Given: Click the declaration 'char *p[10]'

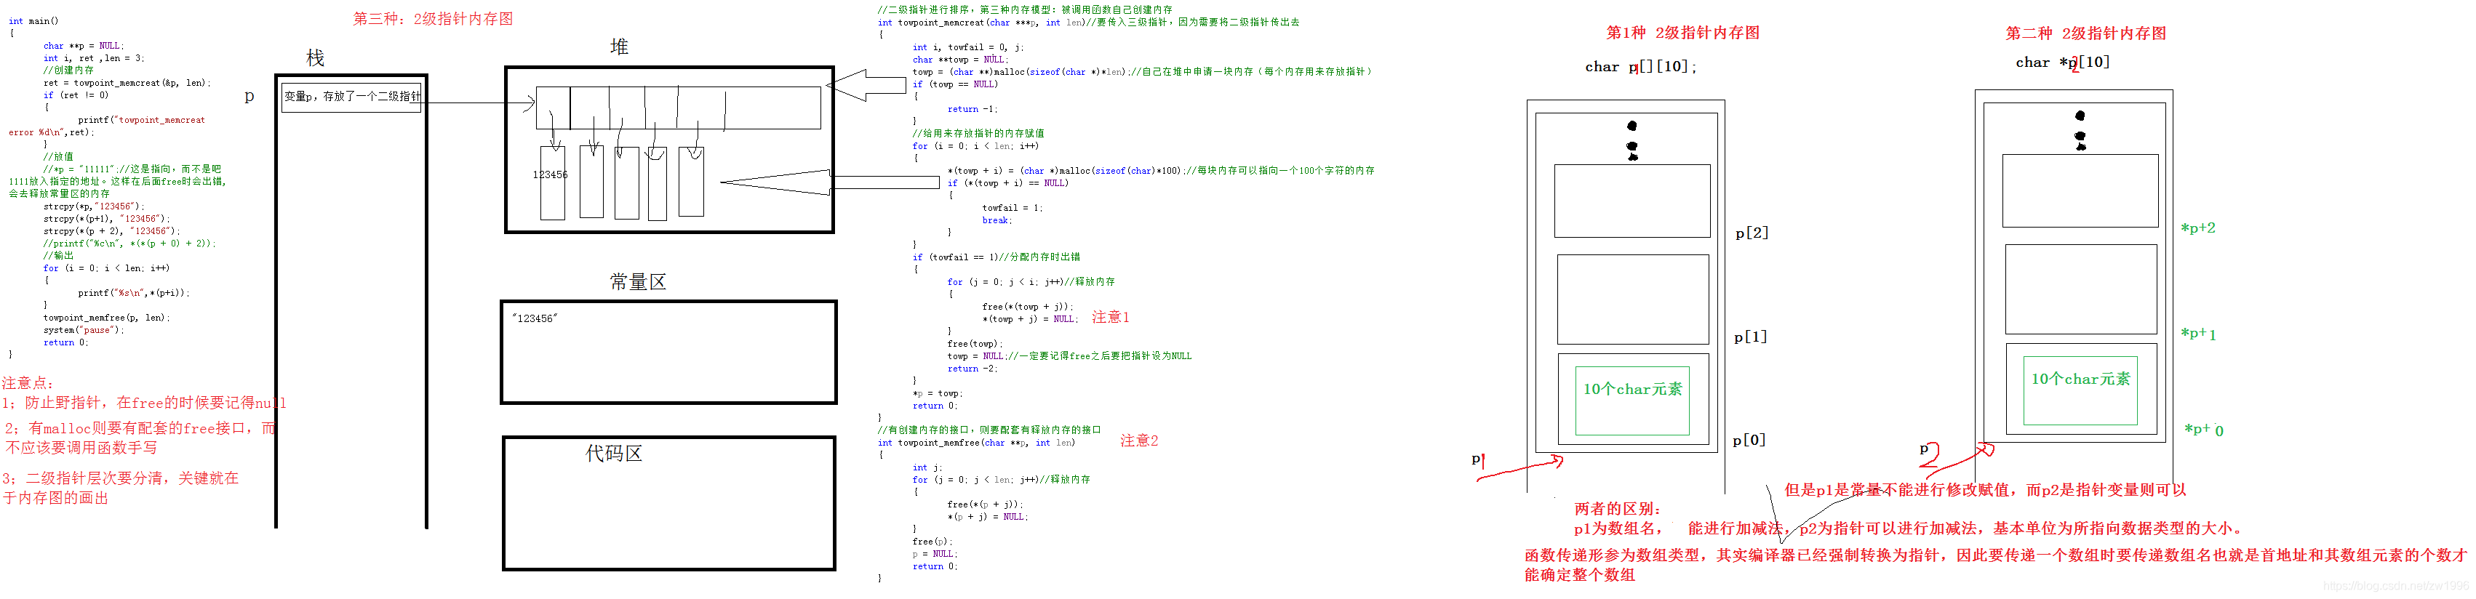Looking at the screenshot, I should [x=2063, y=63].
